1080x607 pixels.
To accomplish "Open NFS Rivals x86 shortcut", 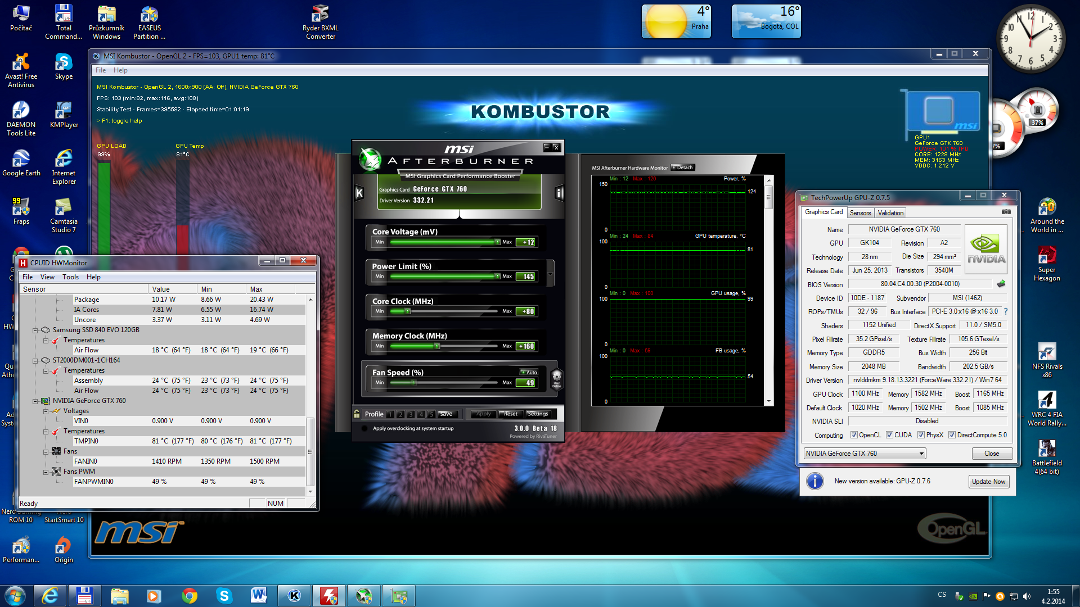I will 1047,360.
